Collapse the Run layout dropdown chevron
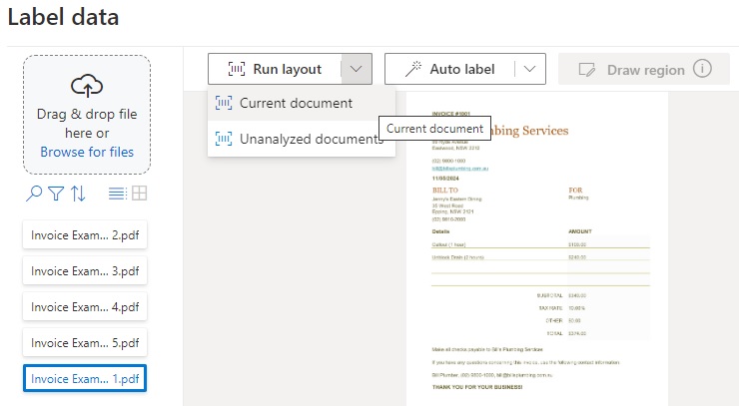Viewport: 739px width, 406px height. [357, 69]
